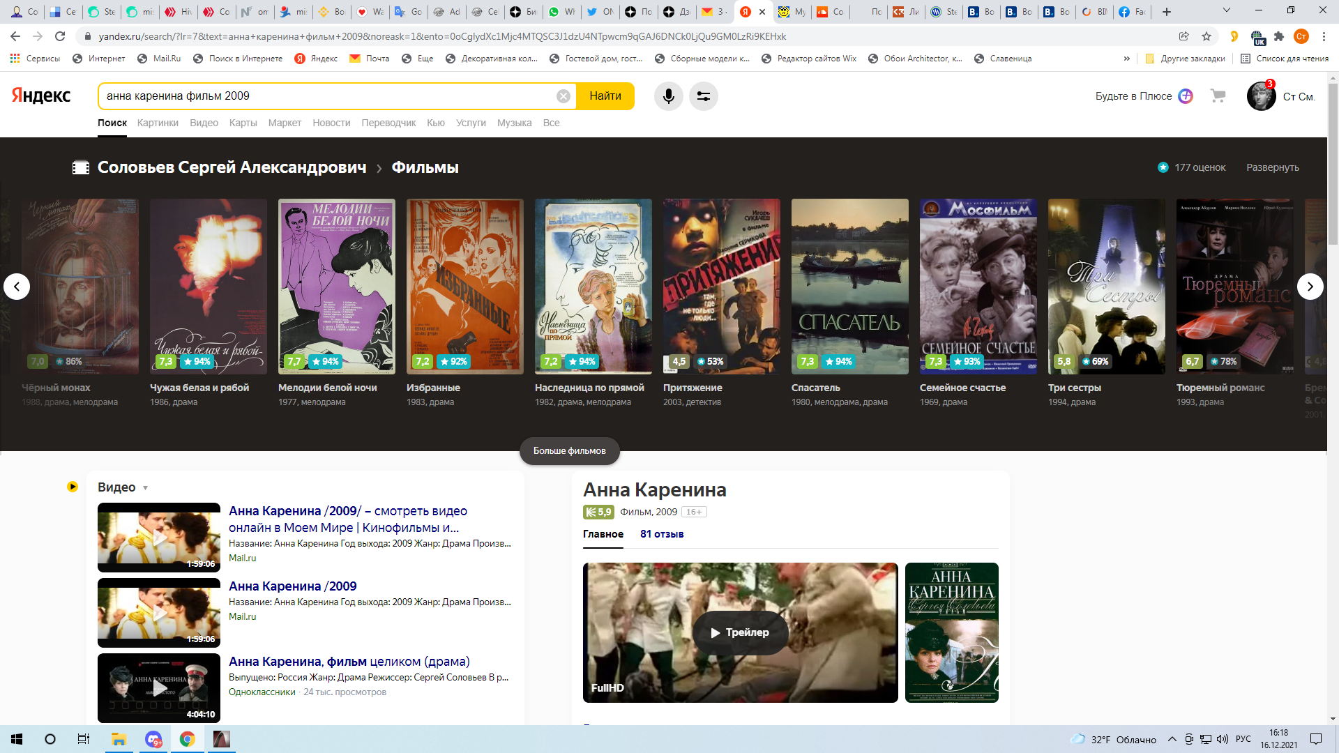Open Chrome menu with three dots
Screen dimensions: 1339x753
pos(1324,36)
